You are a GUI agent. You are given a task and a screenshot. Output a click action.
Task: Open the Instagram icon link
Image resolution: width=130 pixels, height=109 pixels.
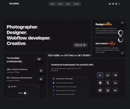116,4
